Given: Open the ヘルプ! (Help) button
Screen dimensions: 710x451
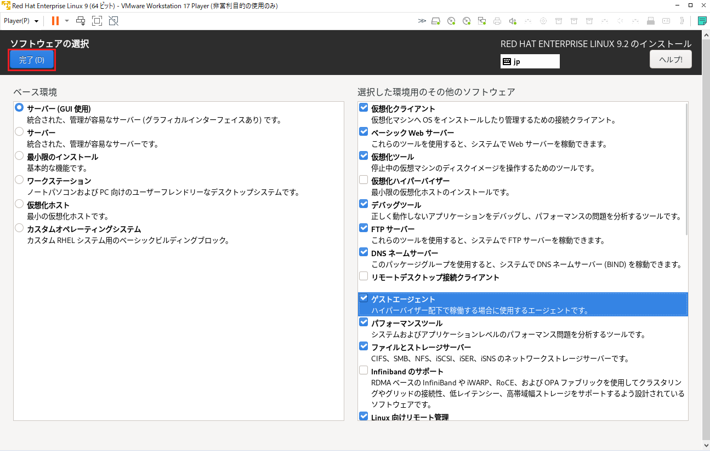Looking at the screenshot, I should click(x=670, y=59).
